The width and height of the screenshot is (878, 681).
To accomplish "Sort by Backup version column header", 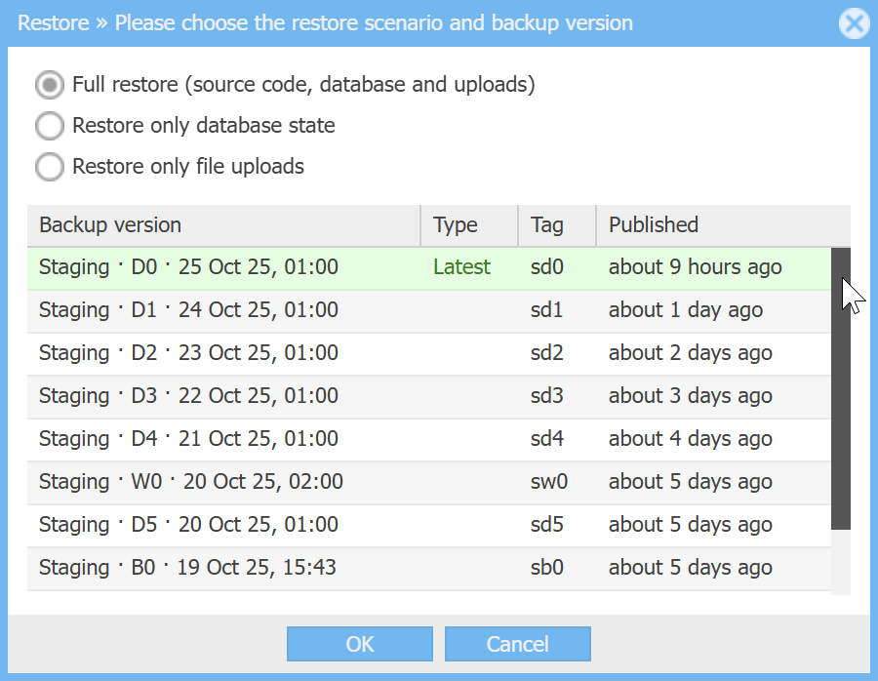I will click(110, 225).
